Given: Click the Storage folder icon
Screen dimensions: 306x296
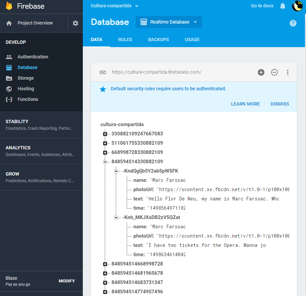Looking at the screenshot, I should (9, 78).
